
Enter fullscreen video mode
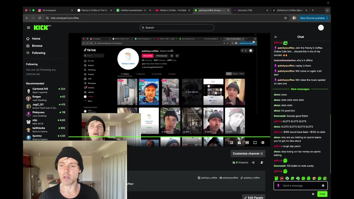click(x=255, y=143)
